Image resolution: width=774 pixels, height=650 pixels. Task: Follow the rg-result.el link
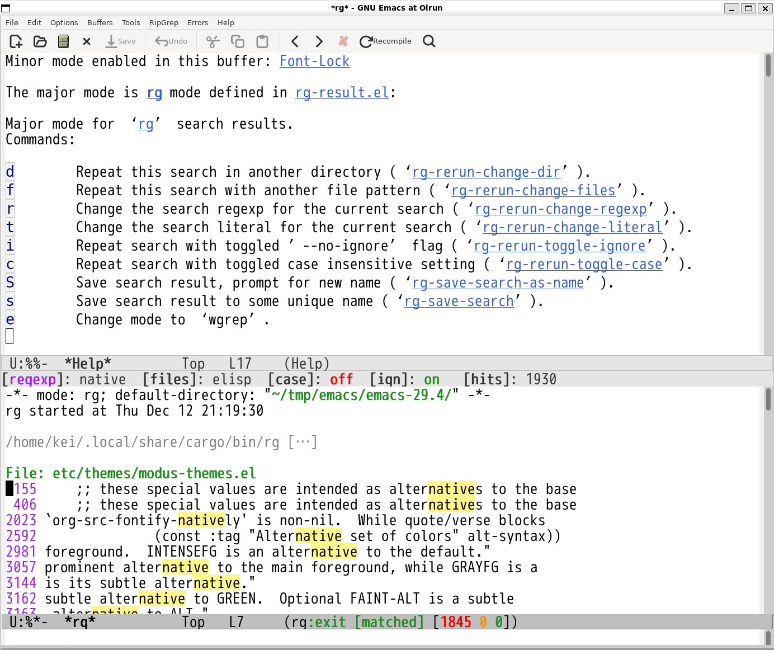(342, 93)
